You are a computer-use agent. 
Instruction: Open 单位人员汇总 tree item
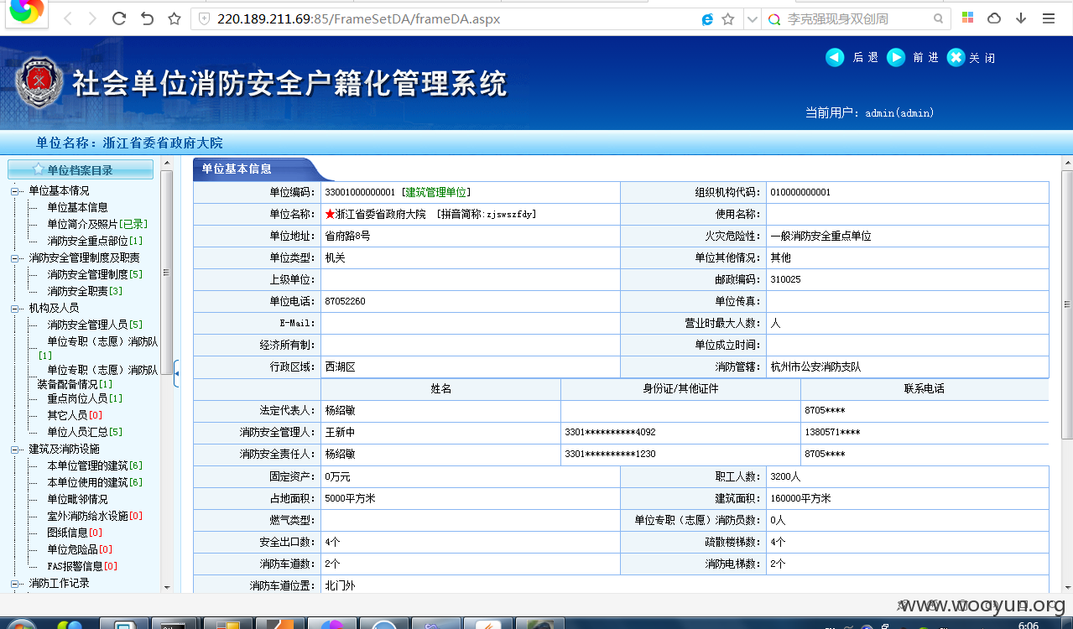85,432
